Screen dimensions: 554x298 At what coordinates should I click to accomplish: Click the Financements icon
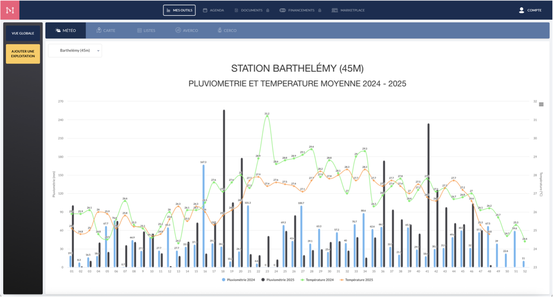pyautogui.click(x=282, y=10)
